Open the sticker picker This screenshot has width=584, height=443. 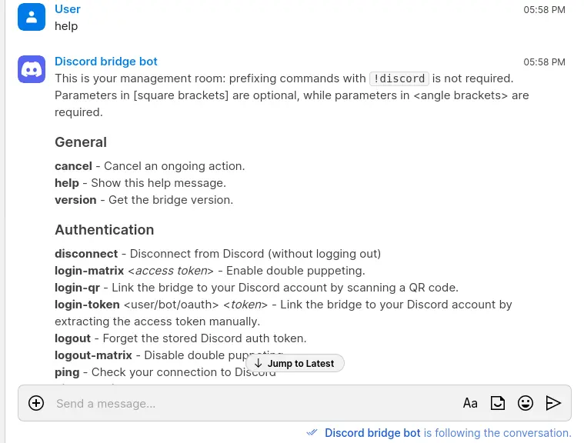498,403
